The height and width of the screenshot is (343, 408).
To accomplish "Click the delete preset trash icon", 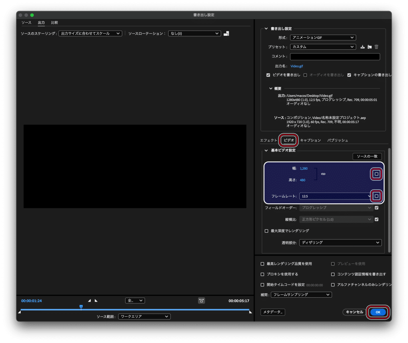I will point(377,47).
